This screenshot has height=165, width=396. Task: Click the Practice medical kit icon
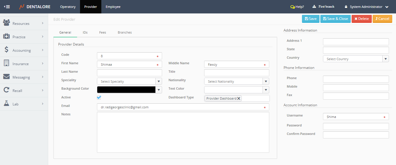[x=6, y=37]
